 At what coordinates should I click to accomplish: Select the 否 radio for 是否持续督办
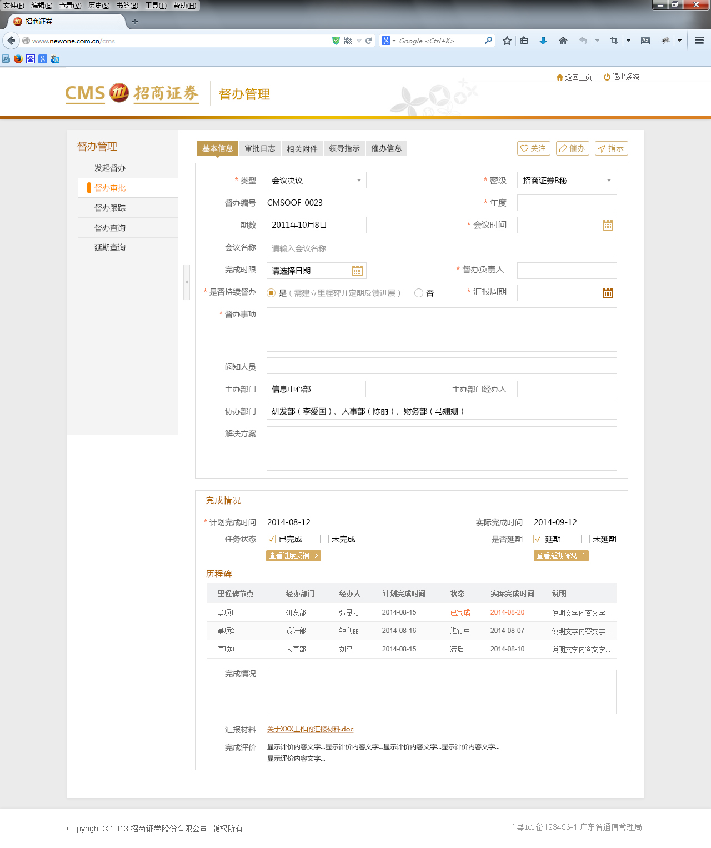tap(418, 293)
